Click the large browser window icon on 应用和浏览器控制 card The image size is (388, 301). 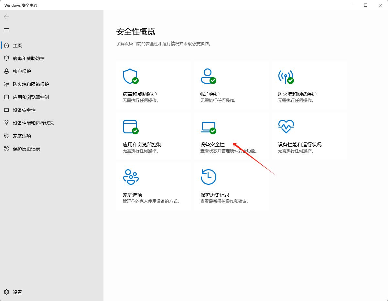(x=131, y=127)
